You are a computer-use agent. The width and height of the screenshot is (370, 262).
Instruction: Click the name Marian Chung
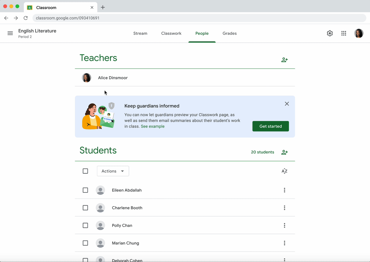(125, 243)
